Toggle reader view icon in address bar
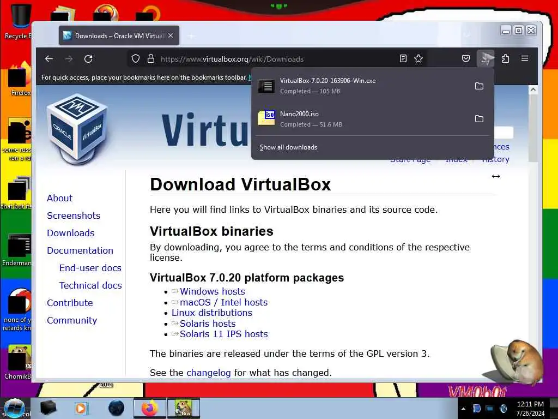The image size is (558, 419). click(403, 59)
